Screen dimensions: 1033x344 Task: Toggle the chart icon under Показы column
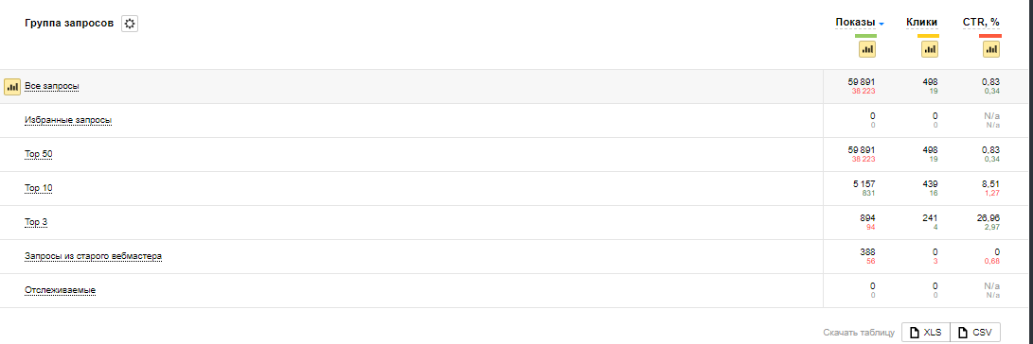point(866,49)
